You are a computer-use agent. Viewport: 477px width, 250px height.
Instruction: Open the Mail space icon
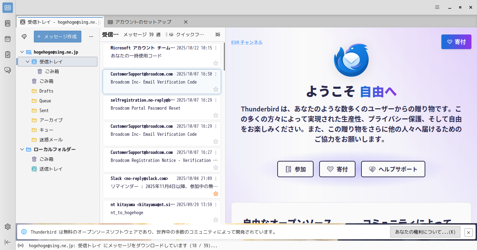click(x=8, y=8)
